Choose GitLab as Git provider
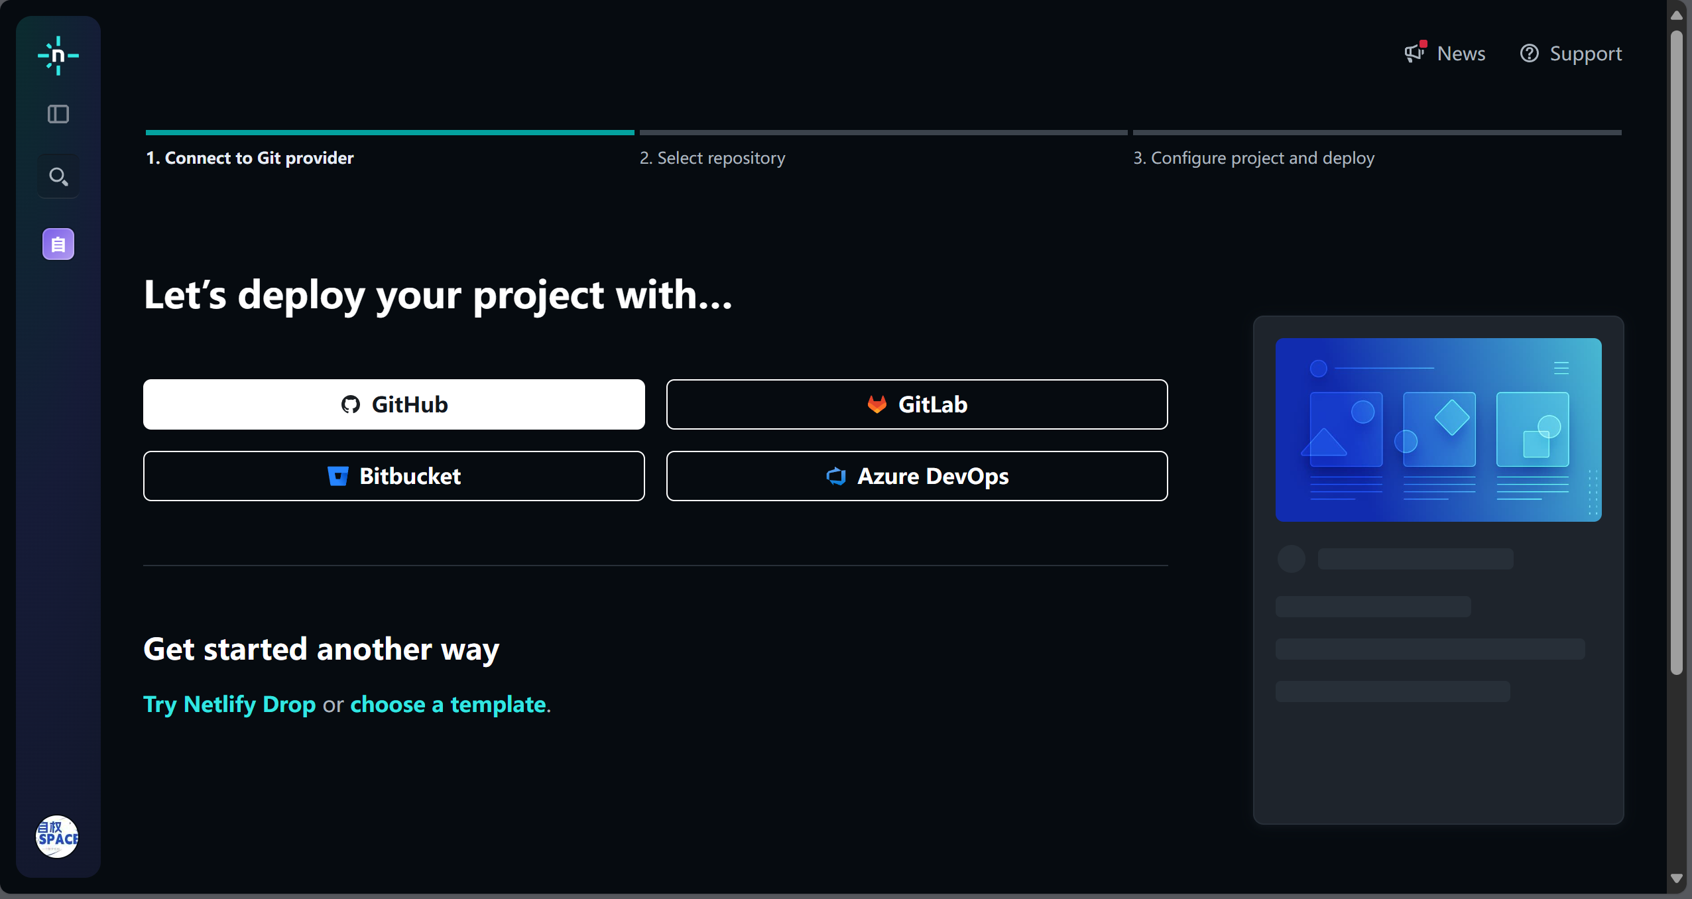Image resolution: width=1692 pixels, height=899 pixels. pos(917,404)
